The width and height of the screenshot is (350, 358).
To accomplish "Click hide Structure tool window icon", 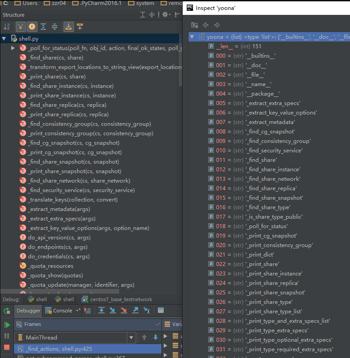I will click(177, 15).
